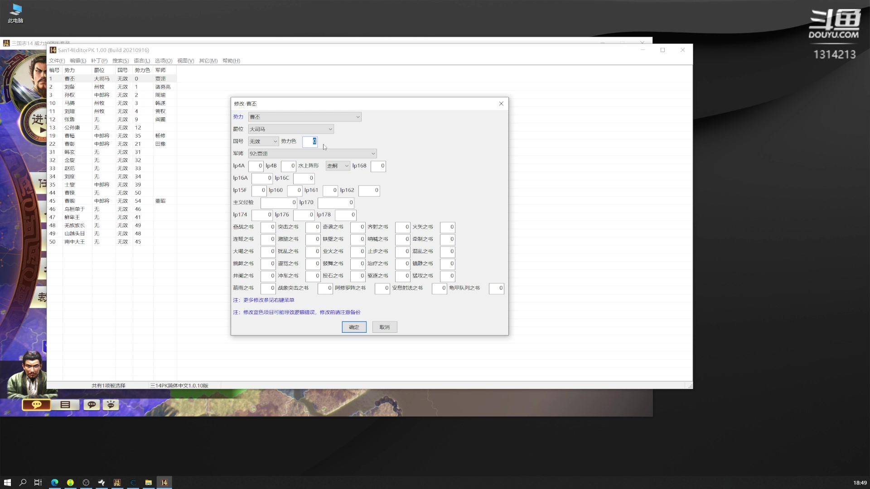
Task: Open Task View on the taskbar
Action: (38, 483)
